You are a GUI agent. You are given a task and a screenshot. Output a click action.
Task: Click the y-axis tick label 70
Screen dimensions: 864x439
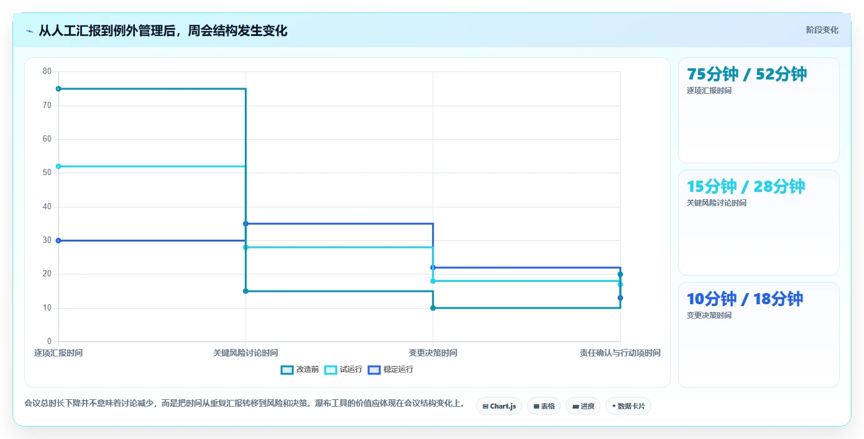47,106
